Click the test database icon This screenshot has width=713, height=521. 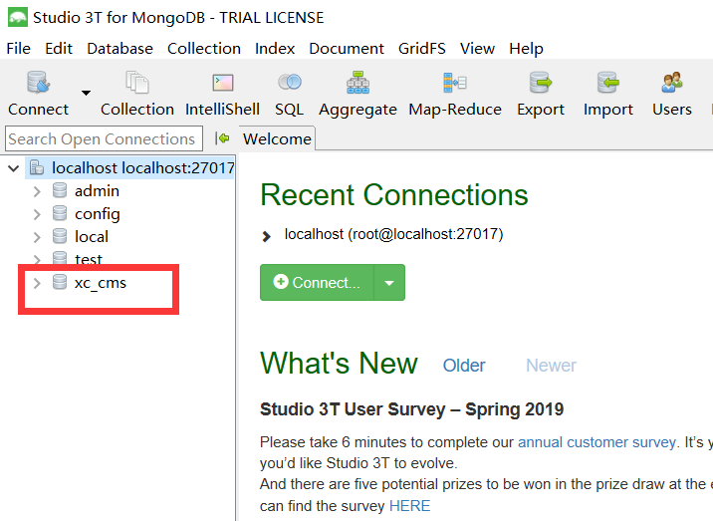pyautogui.click(x=60, y=258)
